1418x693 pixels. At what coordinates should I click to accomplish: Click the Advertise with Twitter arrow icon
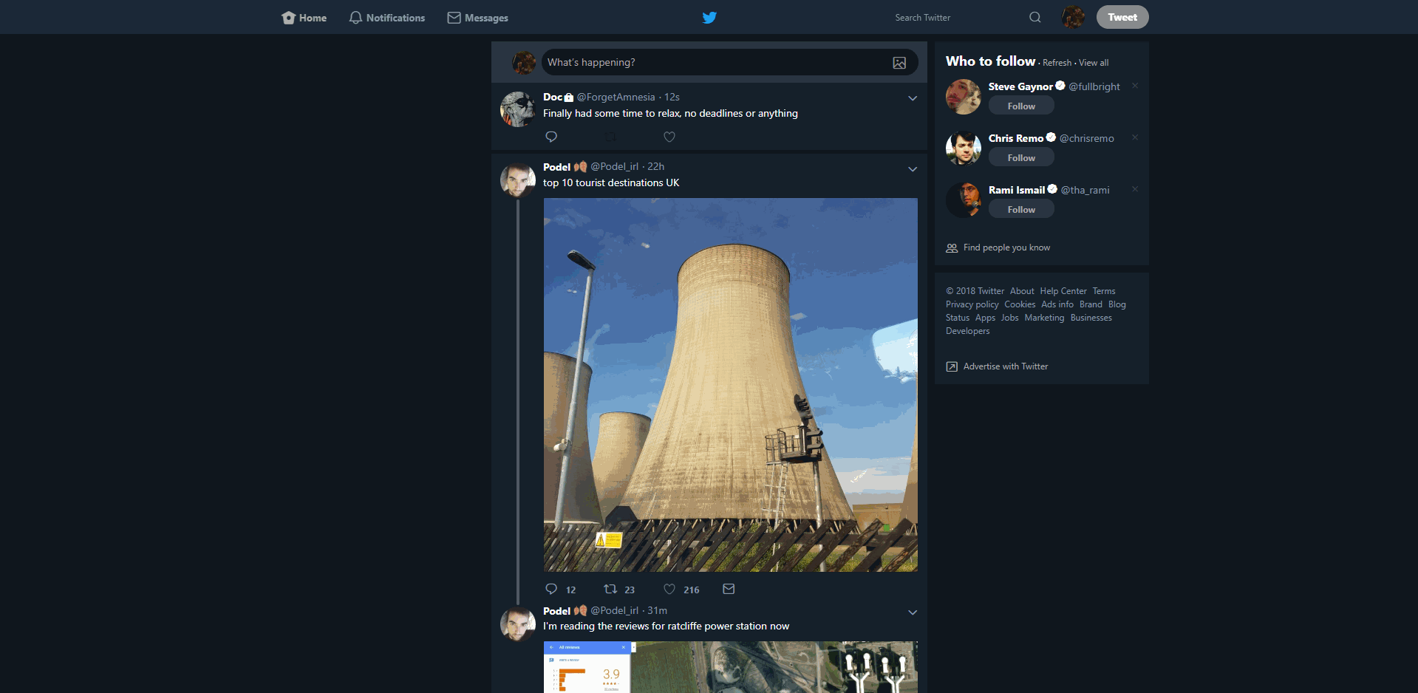[x=952, y=366]
